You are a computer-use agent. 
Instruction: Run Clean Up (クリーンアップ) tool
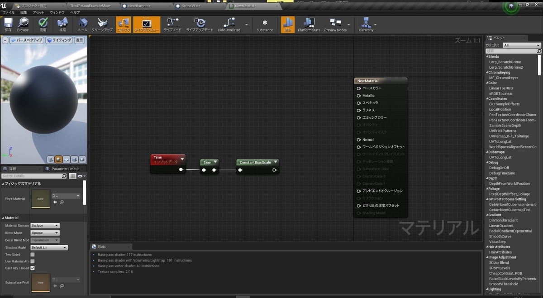102,24
